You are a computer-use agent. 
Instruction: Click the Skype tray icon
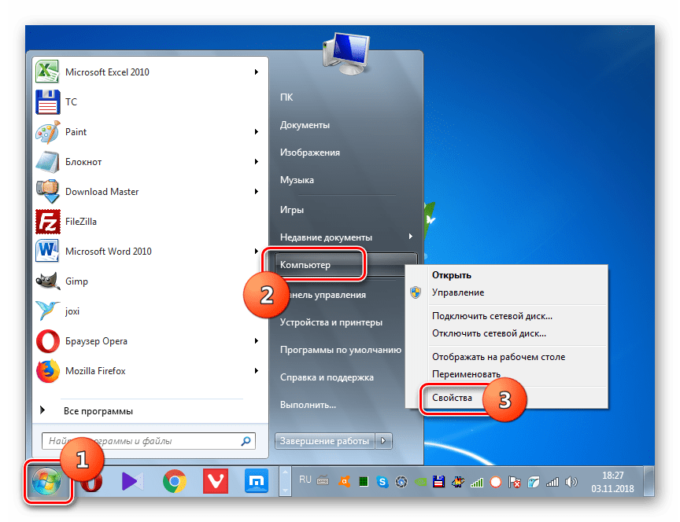(x=382, y=481)
